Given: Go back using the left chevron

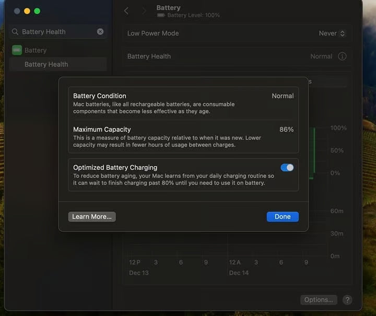Looking at the screenshot, I should [126, 11].
